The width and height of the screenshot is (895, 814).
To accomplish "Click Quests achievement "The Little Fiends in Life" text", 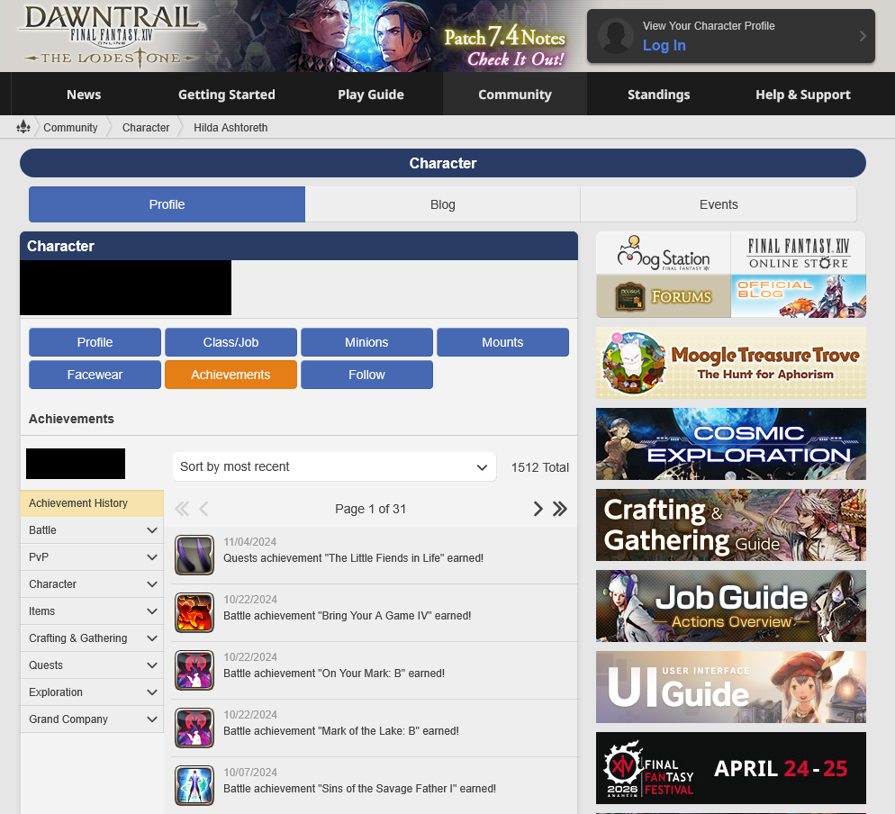I will point(353,558).
